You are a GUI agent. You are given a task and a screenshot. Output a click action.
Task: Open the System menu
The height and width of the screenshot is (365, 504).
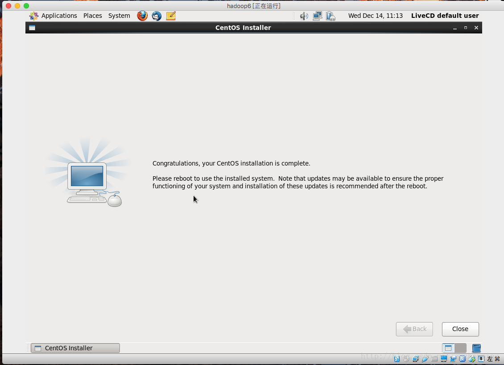(x=119, y=16)
